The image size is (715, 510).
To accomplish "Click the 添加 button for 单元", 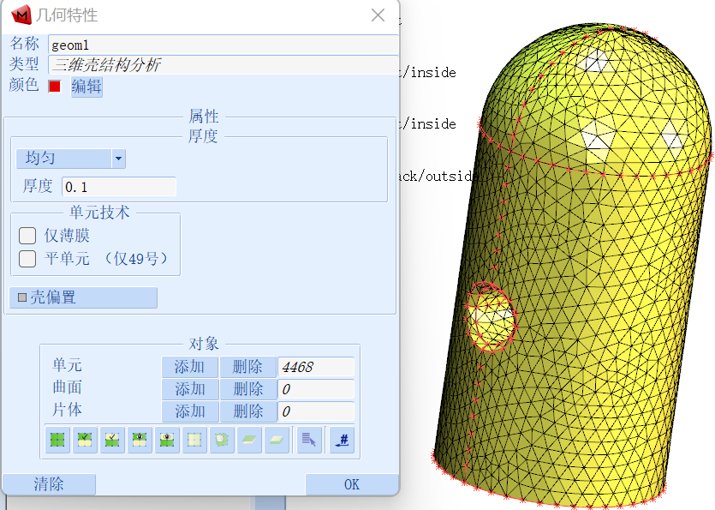I will (x=189, y=367).
